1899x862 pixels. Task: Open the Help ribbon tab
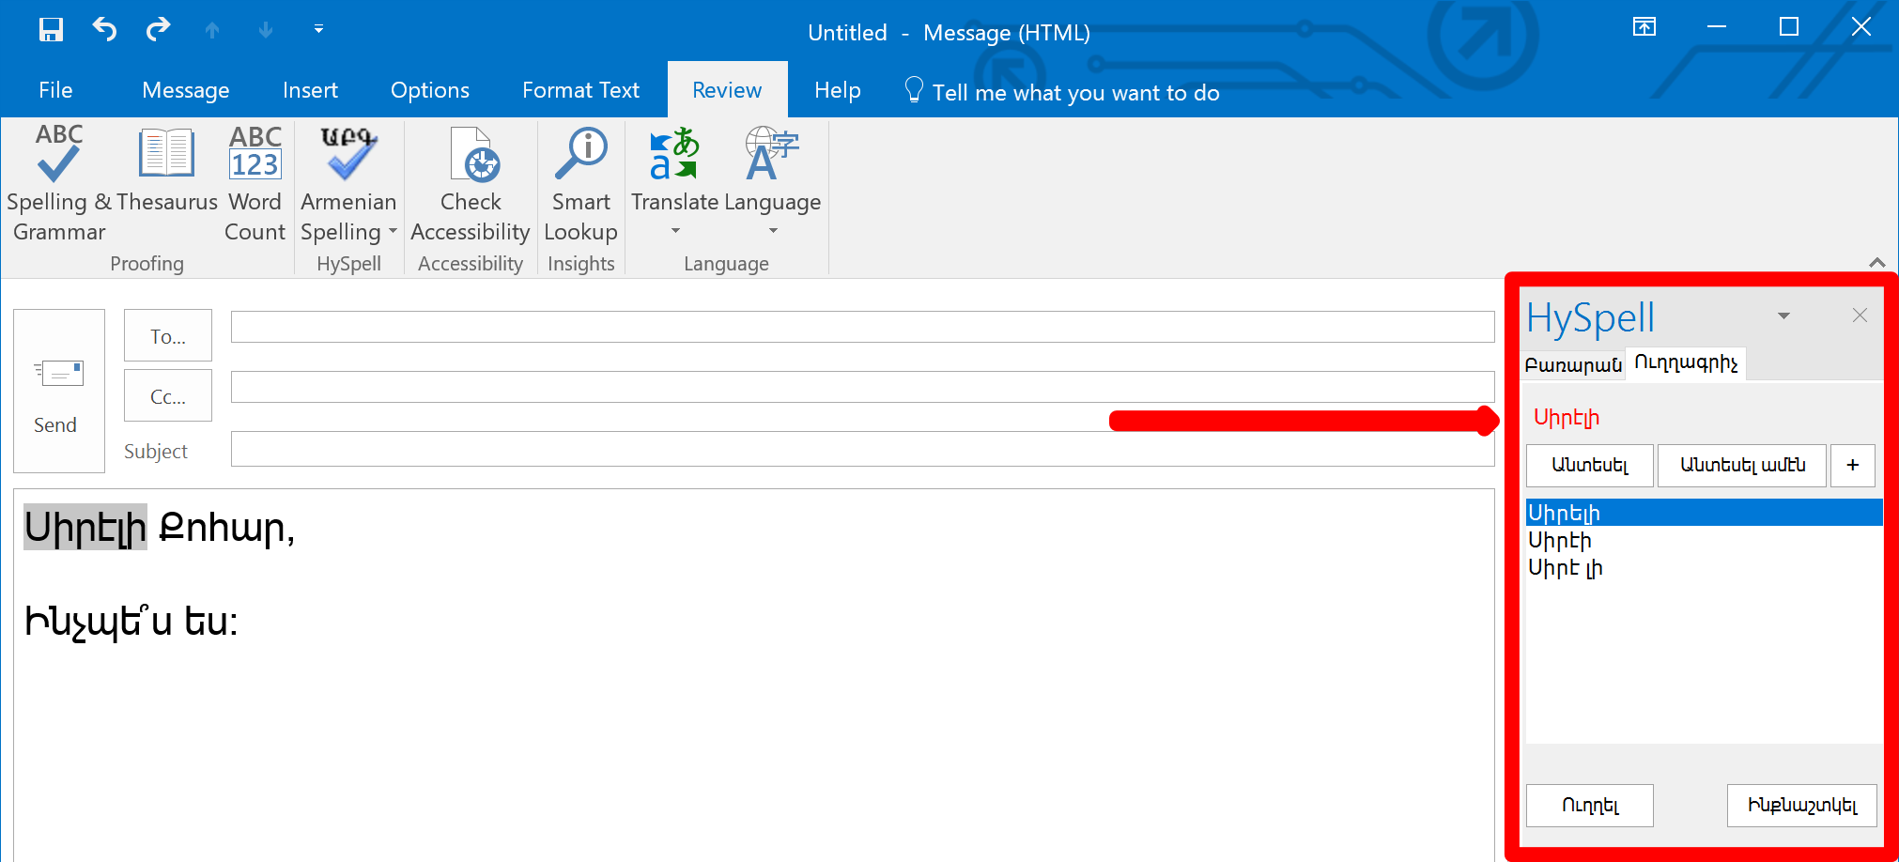[x=838, y=90]
